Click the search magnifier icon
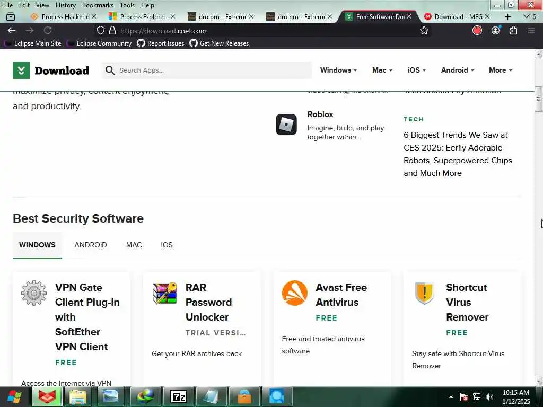Screen dimensions: 543x407 [110, 70]
